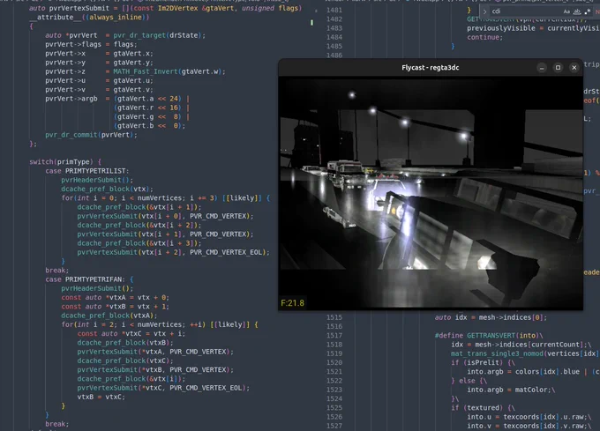The width and height of the screenshot is (600, 431).
Task: Click line number 1517 in right editor
Action: click(334, 336)
